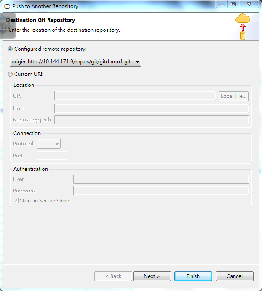Click the Connection group label
The width and height of the screenshot is (262, 291).
click(x=27, y=133)
